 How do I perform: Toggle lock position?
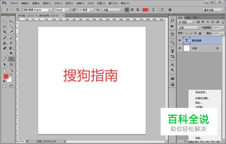click(195, 33)
